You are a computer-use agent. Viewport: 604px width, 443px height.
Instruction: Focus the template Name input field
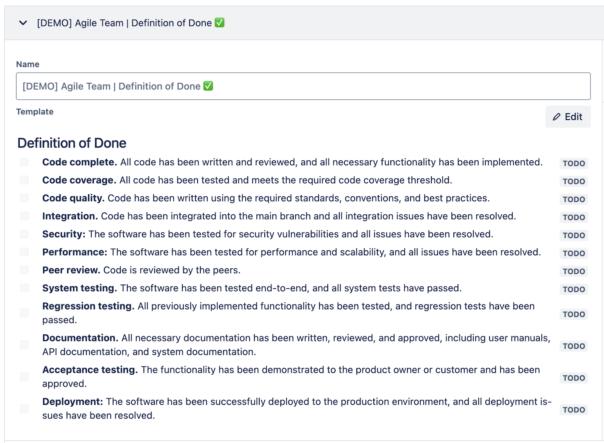click(303, 86)
